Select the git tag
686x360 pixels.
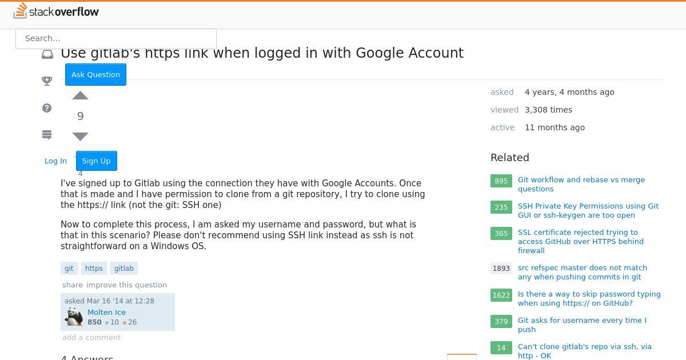(69, 269)
